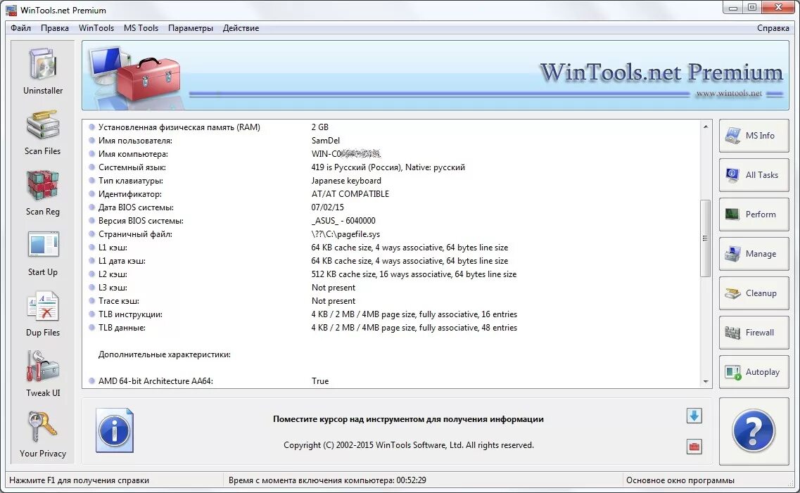Screen dimensions: 800x493
Task: Click the Perform button
Action: pyautogui.click(x=754, y=214)
